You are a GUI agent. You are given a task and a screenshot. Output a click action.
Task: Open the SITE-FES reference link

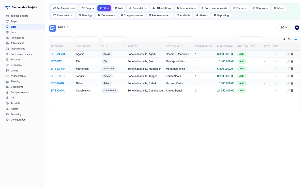coord(56,61)
